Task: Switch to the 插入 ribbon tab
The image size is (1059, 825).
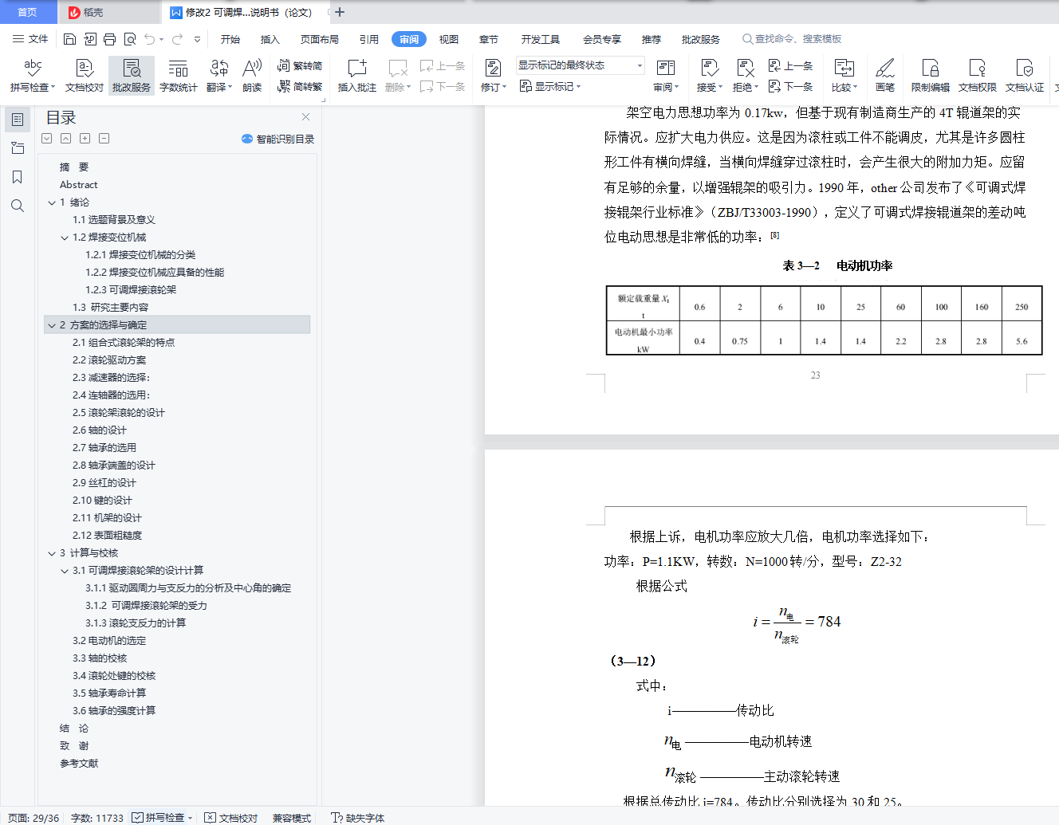Action: tap(270, 39)
